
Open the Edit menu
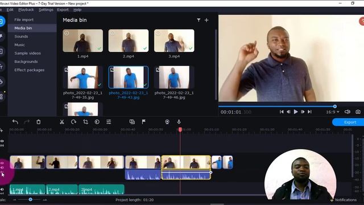[x=10, y=10]
